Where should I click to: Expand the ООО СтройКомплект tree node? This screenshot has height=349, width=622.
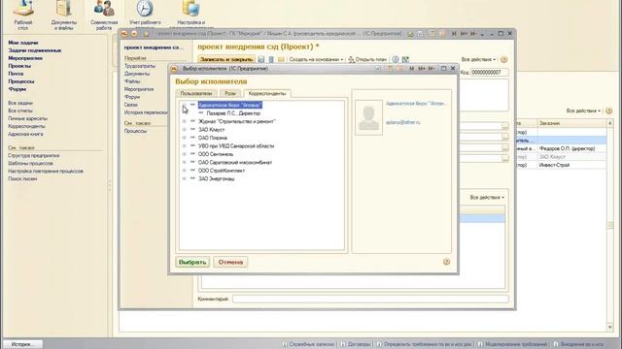point(184,171)
